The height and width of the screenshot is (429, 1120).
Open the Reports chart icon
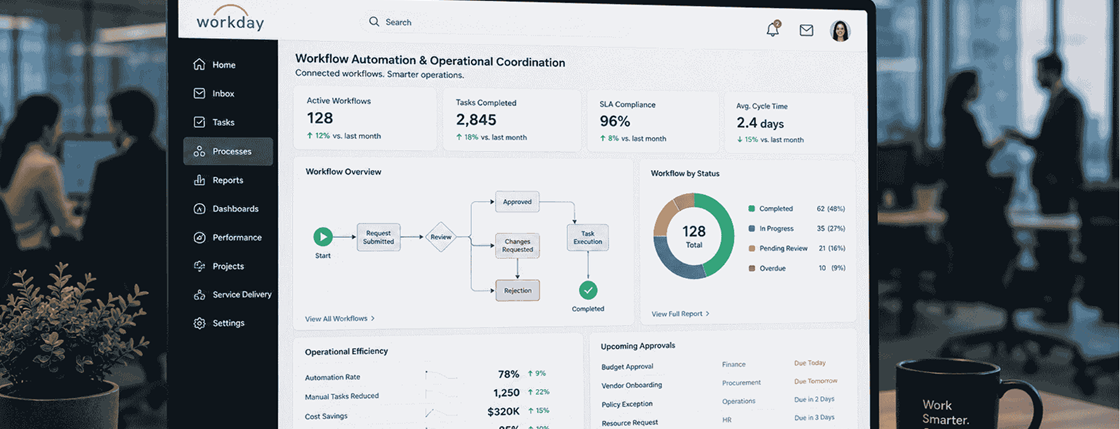tap(199, 180)
